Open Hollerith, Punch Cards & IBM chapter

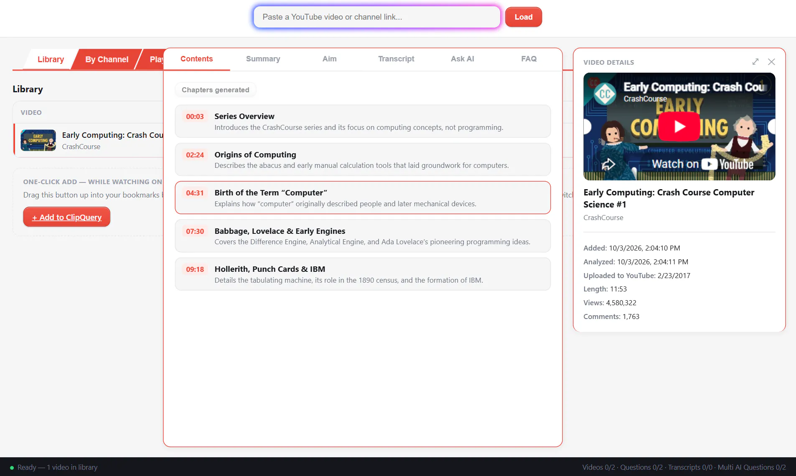[363, 274]
